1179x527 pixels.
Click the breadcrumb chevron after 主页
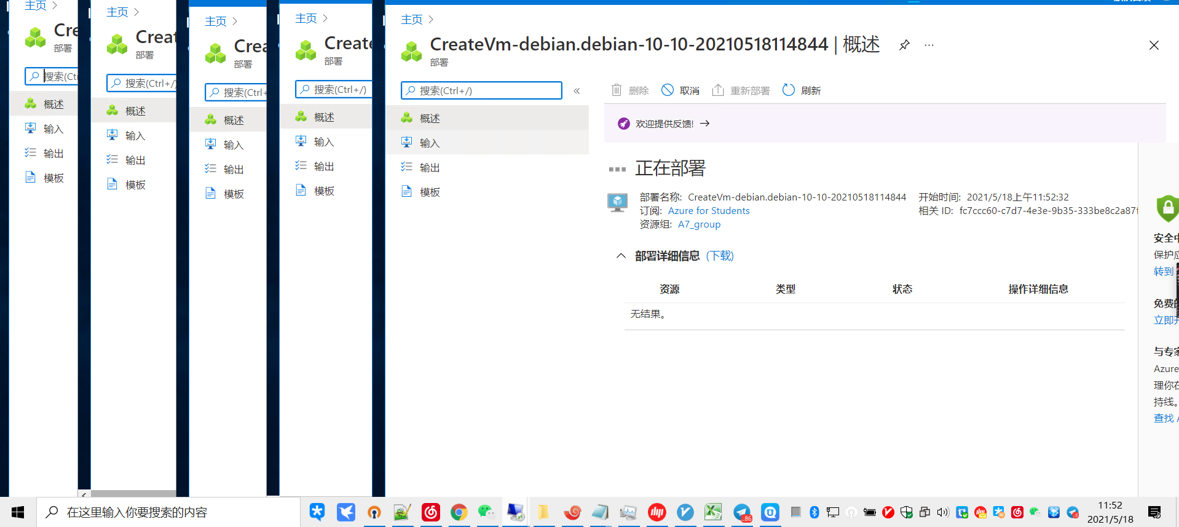[x=431, y=20]
